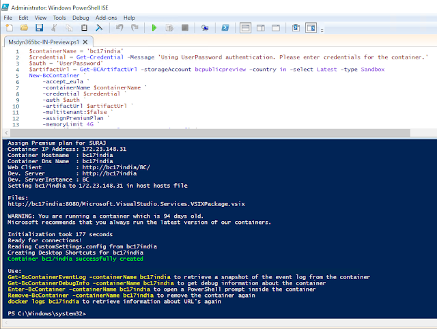Click -assignPremiumPlan on line 12
Viewport: 437px width, 329px height.
[73, 118]
